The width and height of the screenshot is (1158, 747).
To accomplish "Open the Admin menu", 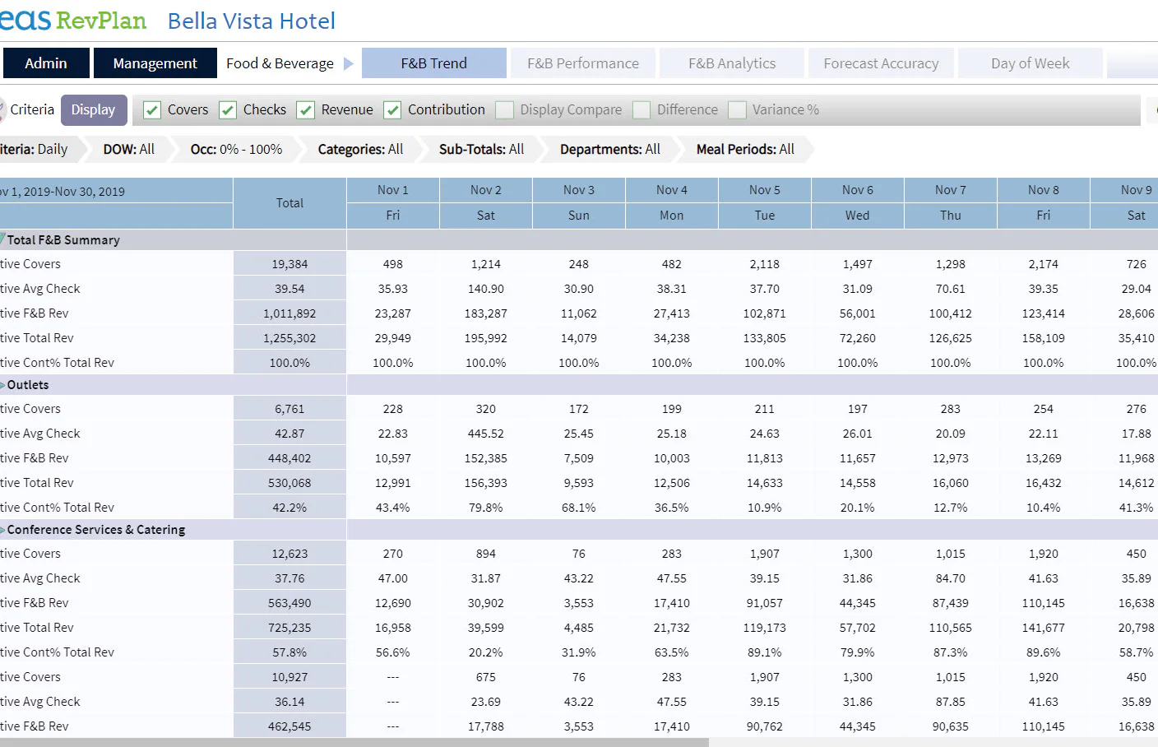I will tap(46, 63).
